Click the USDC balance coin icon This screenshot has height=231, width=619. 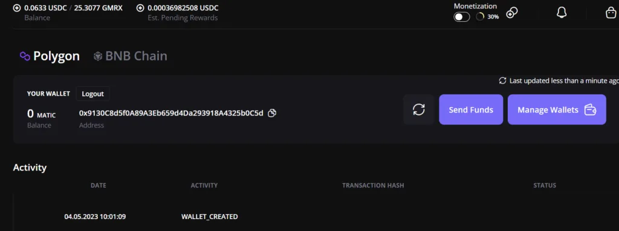tap(16, 8)
